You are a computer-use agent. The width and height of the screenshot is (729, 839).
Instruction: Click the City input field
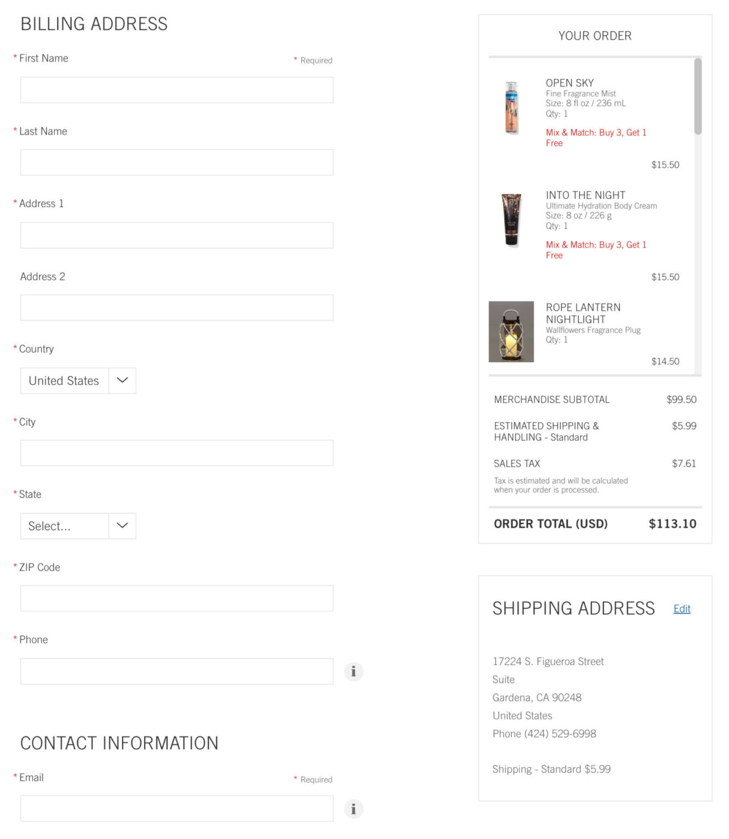[177, 452]
